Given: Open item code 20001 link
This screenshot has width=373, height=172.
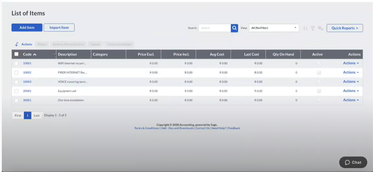Looking at the screenshot, I should [x=27, y=91].
